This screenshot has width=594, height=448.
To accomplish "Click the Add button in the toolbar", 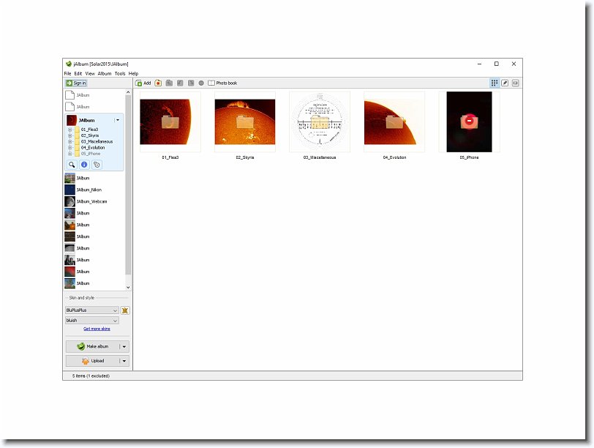I will 143,83.
